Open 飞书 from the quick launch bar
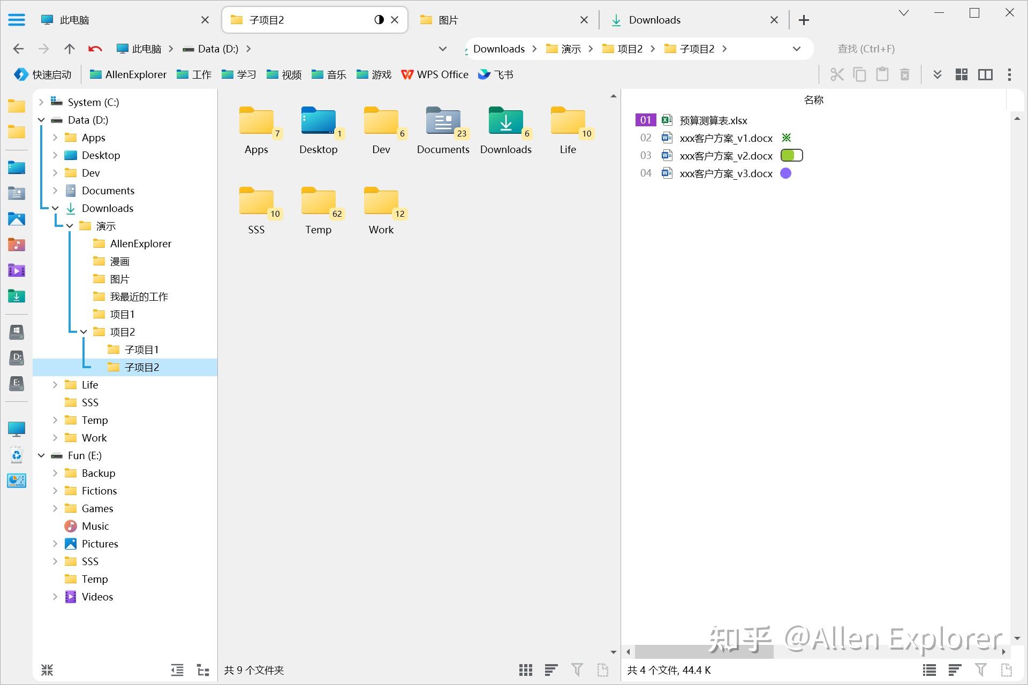Screen dimensions: 1028x685 pyautogui.click(x=495, y=74)
